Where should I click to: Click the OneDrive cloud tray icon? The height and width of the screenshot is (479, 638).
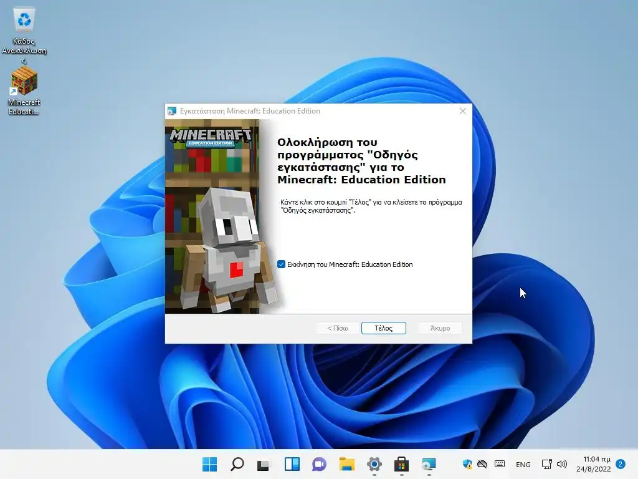coord(482,464)
